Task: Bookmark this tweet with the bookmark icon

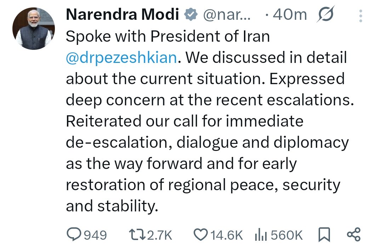Action: point(324,234)
